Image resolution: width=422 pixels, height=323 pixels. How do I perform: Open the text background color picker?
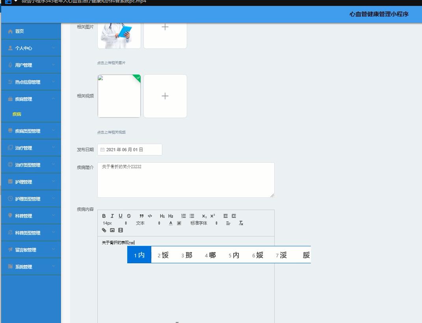[x=179, y=223]
